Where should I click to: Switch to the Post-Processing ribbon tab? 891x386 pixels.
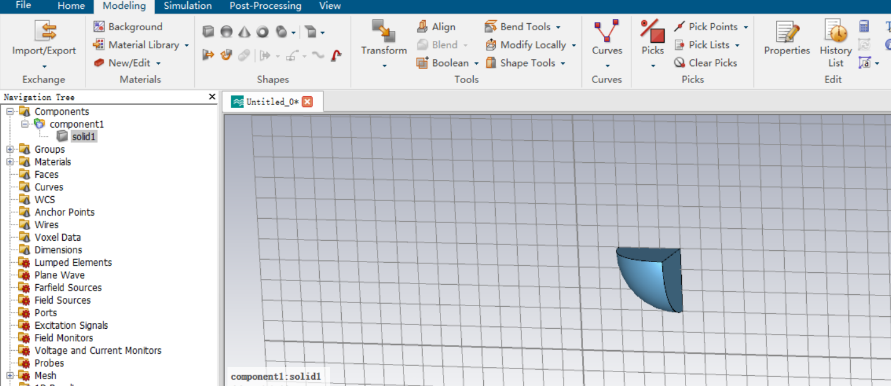pos(265,6)
